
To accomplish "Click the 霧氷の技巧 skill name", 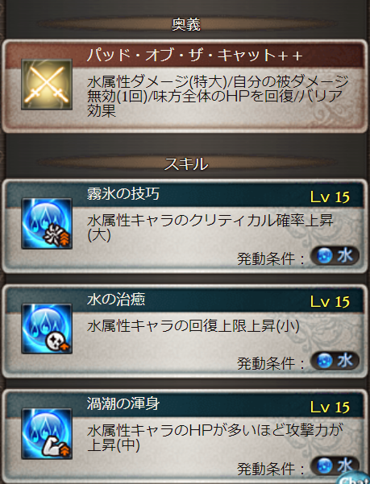I will (123, 194).
